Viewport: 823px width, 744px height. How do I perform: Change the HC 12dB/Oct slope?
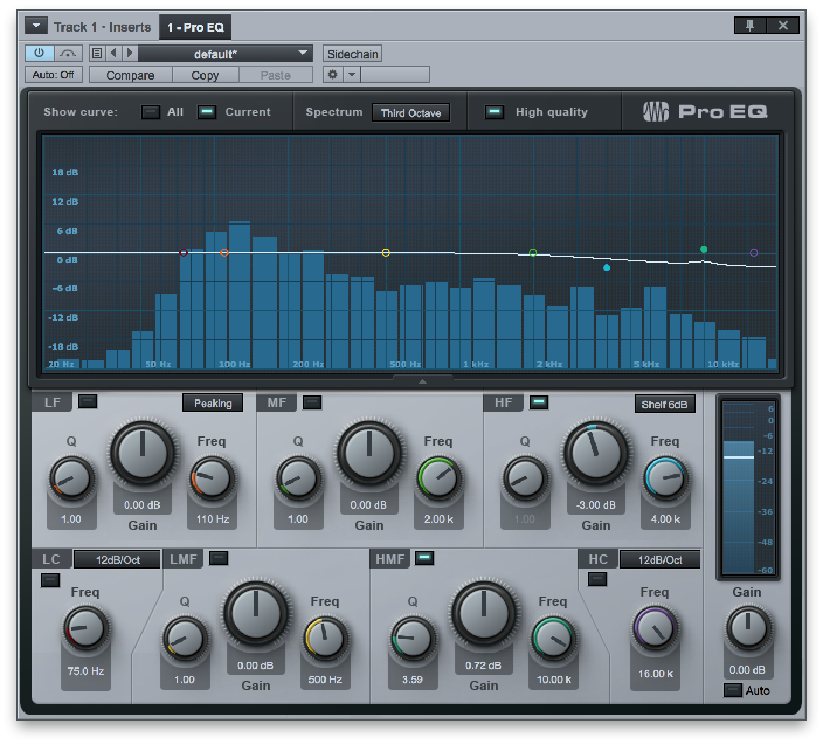(x=660, y=560)
